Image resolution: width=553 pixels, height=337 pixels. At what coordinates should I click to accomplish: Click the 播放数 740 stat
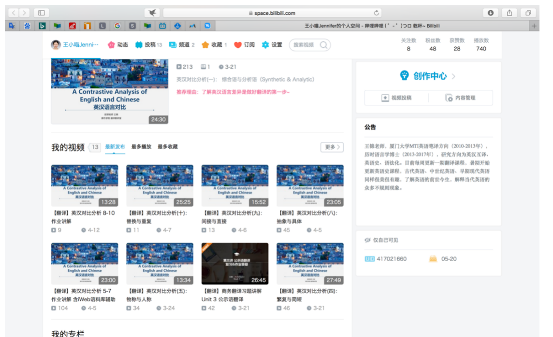pos(481,45)
